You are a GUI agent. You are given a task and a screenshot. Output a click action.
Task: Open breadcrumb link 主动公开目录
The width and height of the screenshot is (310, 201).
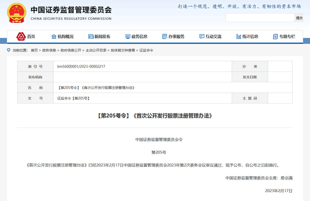[x=96, y=50]
